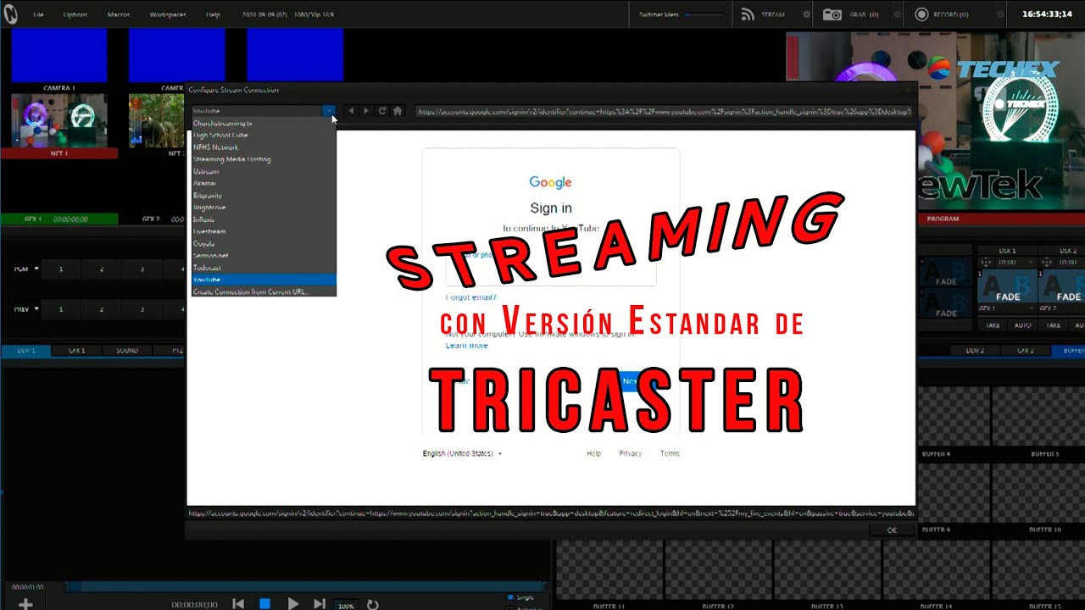
Task: Jump to next clip in DDR
Action: click(320, 603)
